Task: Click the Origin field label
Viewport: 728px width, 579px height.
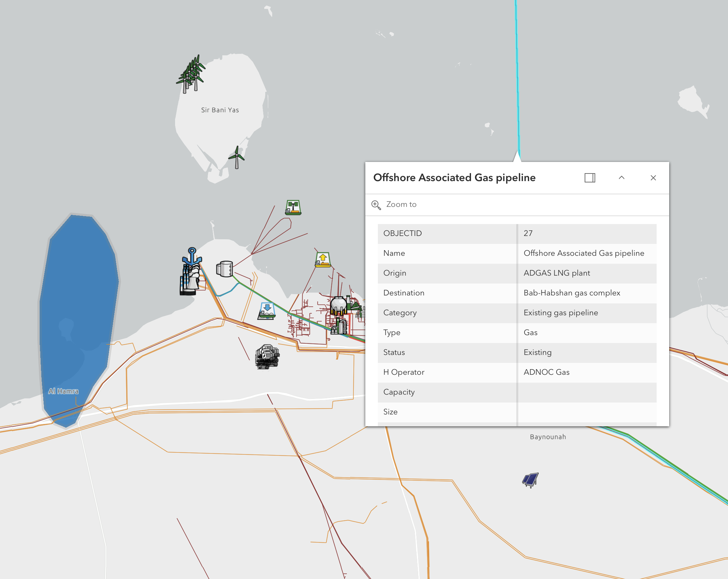Action: (x=394, y=273)
